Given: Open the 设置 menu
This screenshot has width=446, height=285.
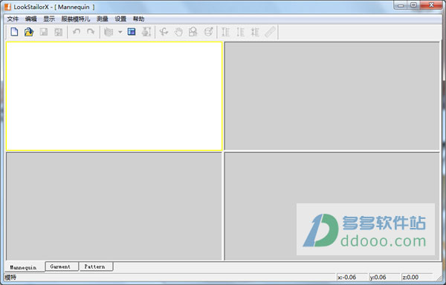Looking at the screenshot, I should [120, 19].
